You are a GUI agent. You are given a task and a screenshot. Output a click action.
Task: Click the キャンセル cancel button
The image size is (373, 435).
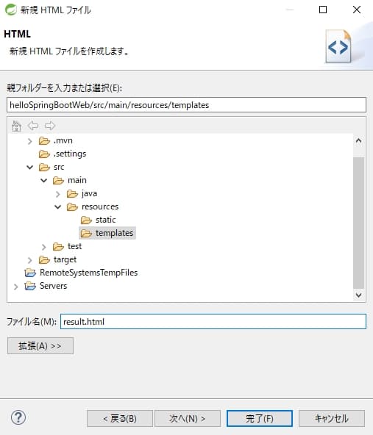tap(332, 418)
